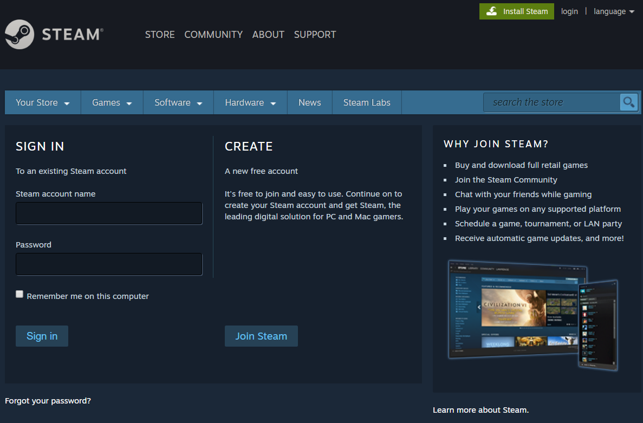
Task: Click "Buy and download full retail games" text
Action: pos(521,165)
